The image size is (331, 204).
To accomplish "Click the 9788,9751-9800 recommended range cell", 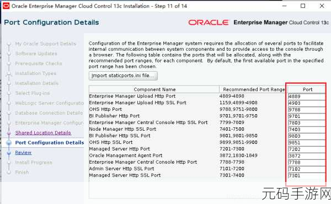I will point(238,109).
